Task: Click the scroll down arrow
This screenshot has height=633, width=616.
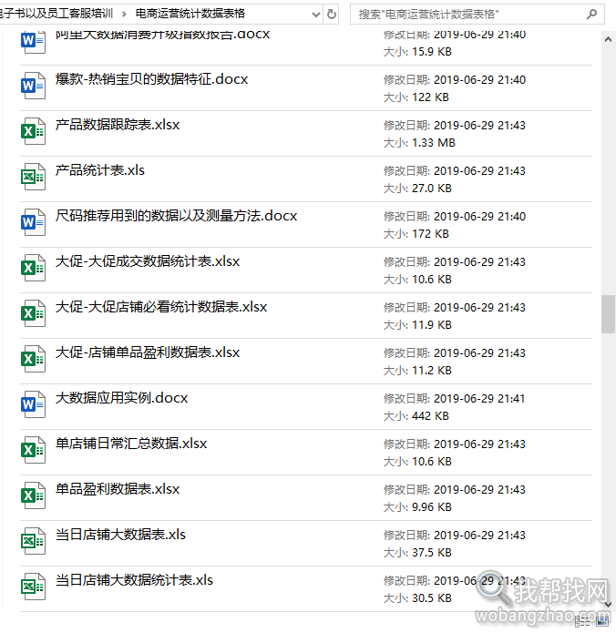Action: click(608, 604)
